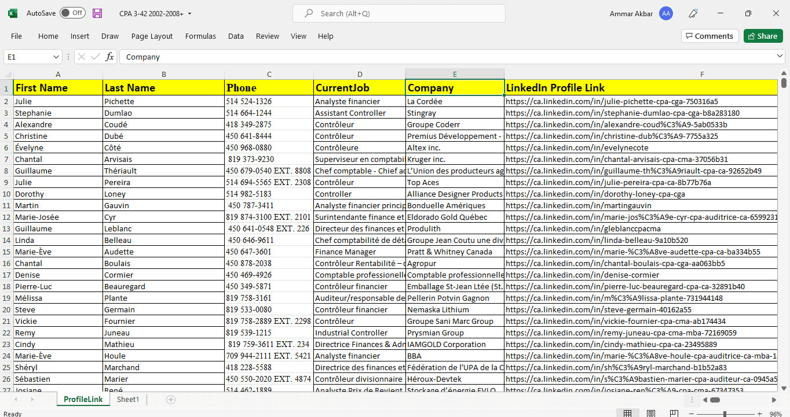Toggle the AutoSave switch
Image resolution: width=790 pixels, height=417 pixels.
point(72,13)
